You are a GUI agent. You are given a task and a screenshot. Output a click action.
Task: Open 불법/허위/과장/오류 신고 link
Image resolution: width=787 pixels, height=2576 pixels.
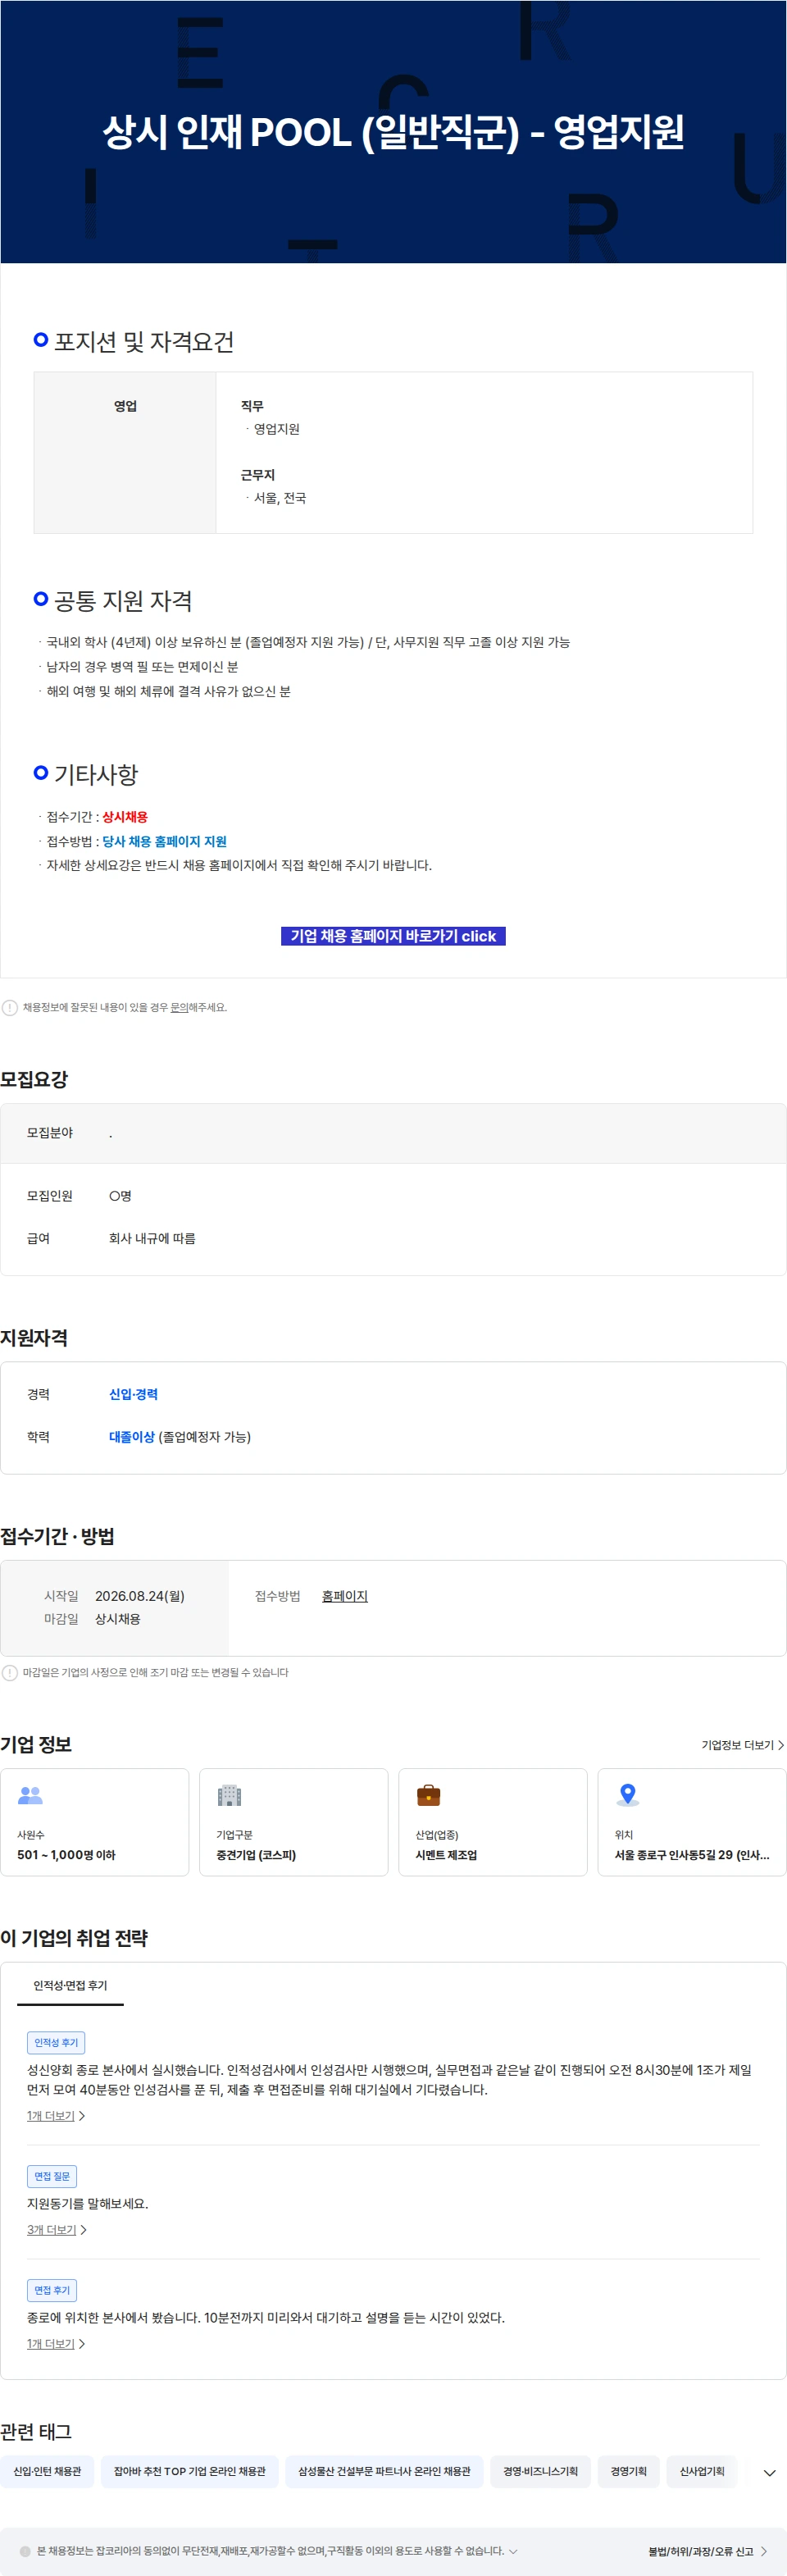707,2551
